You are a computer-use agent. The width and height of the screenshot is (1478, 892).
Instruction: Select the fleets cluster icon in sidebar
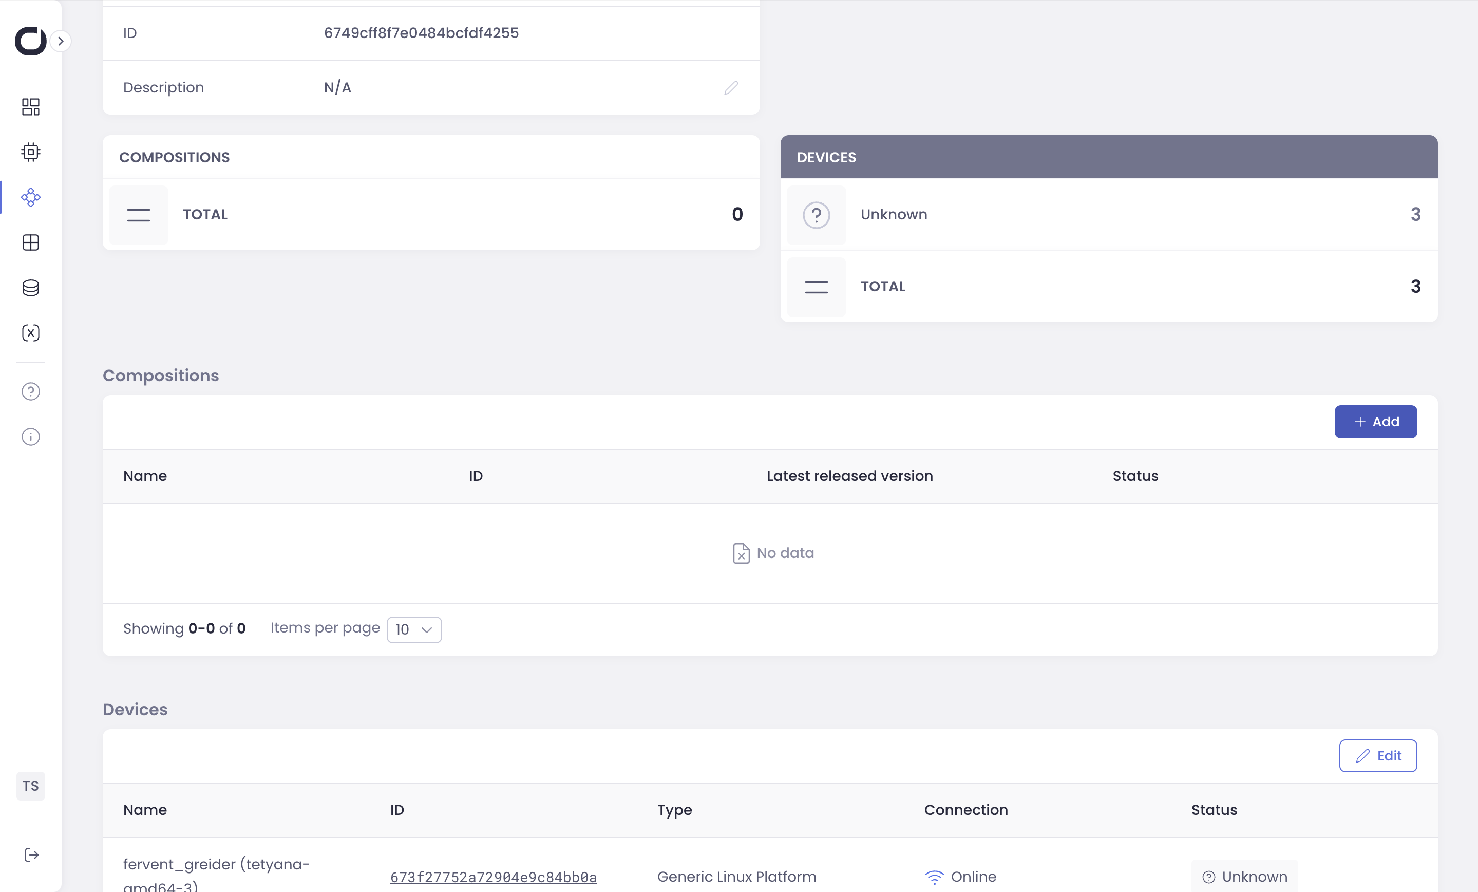(31, 197)
